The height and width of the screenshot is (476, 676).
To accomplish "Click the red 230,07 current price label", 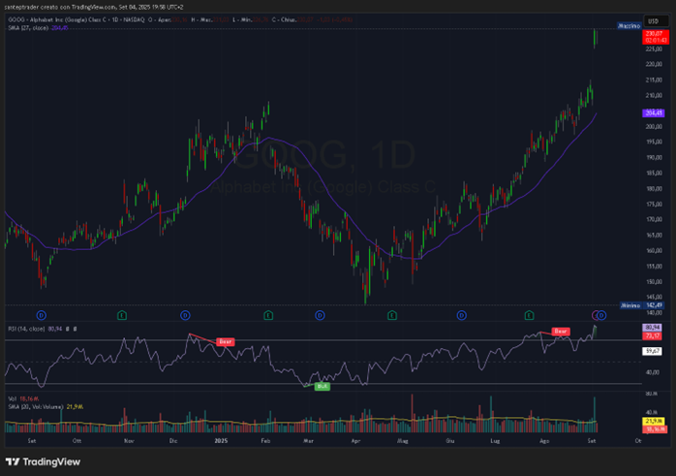I will pyautogui.click(x=656, y=37).
